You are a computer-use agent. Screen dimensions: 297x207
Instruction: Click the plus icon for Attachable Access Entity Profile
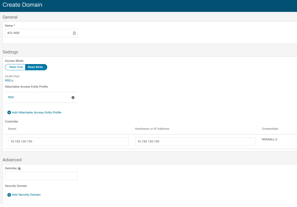pyautogui.click(x=9, y=112)
